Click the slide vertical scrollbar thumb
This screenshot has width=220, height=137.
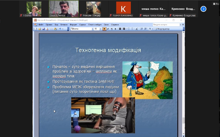coord(183,120)
